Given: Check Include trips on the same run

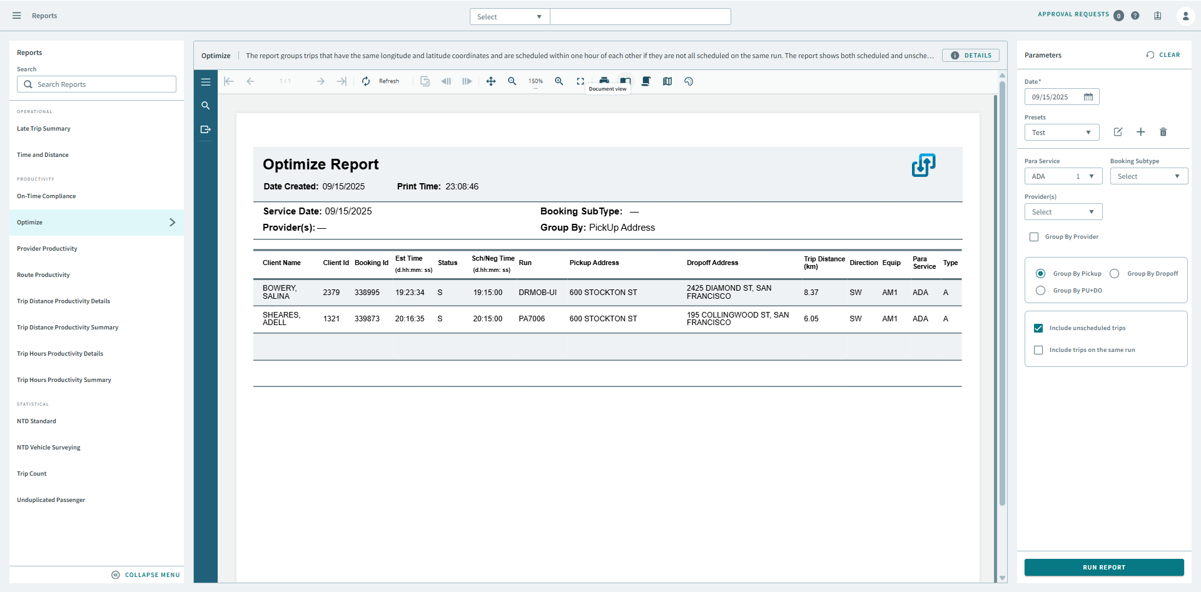Looking at the screenshot, I should click(x=1039, y=349).
